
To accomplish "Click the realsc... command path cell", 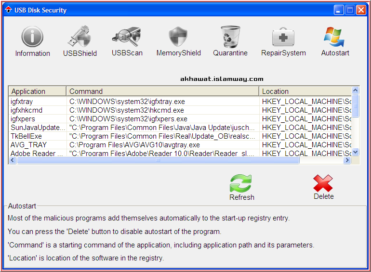I will point(163,136).
